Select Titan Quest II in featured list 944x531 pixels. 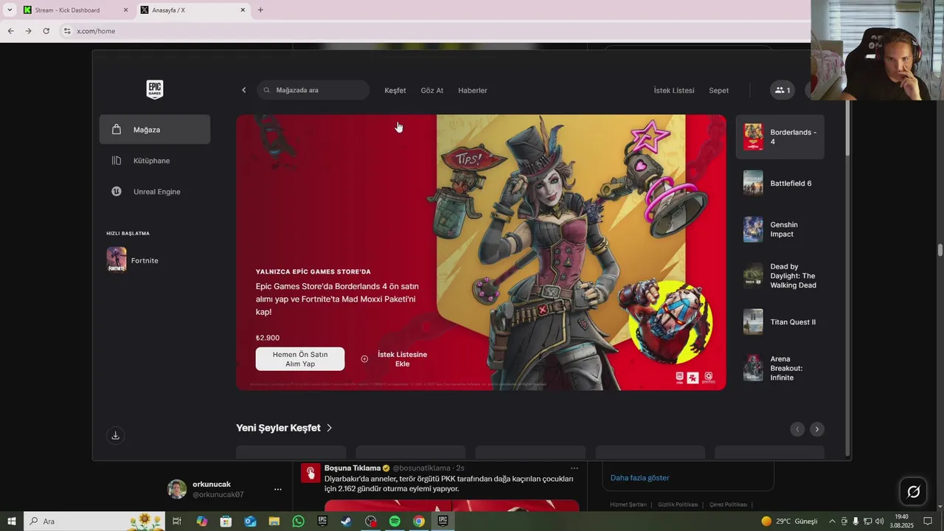(780, 322)
